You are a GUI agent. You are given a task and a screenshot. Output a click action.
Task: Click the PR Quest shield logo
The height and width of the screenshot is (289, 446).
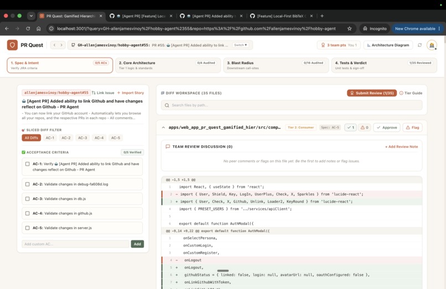(x=12, y=45)
